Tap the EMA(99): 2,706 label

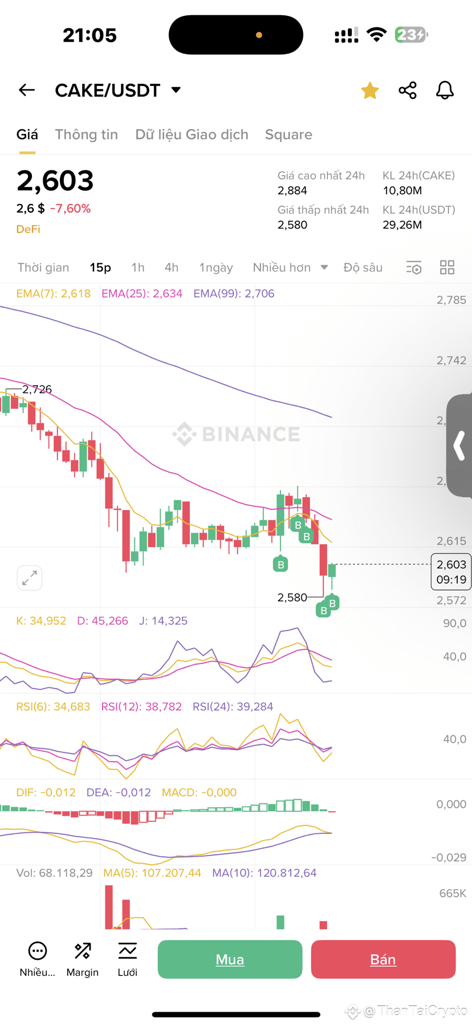[234, 294]
